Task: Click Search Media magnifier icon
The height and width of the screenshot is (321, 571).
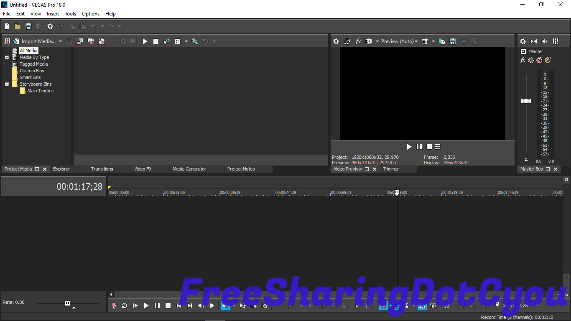Action: click(195, 41)
